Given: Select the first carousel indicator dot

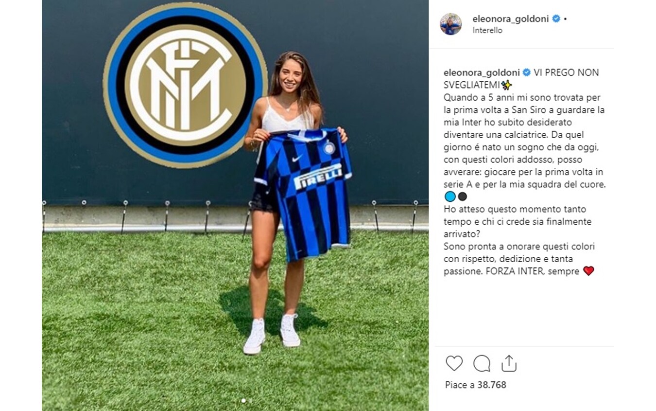Looking at the screenshot, I should point(243,401).
